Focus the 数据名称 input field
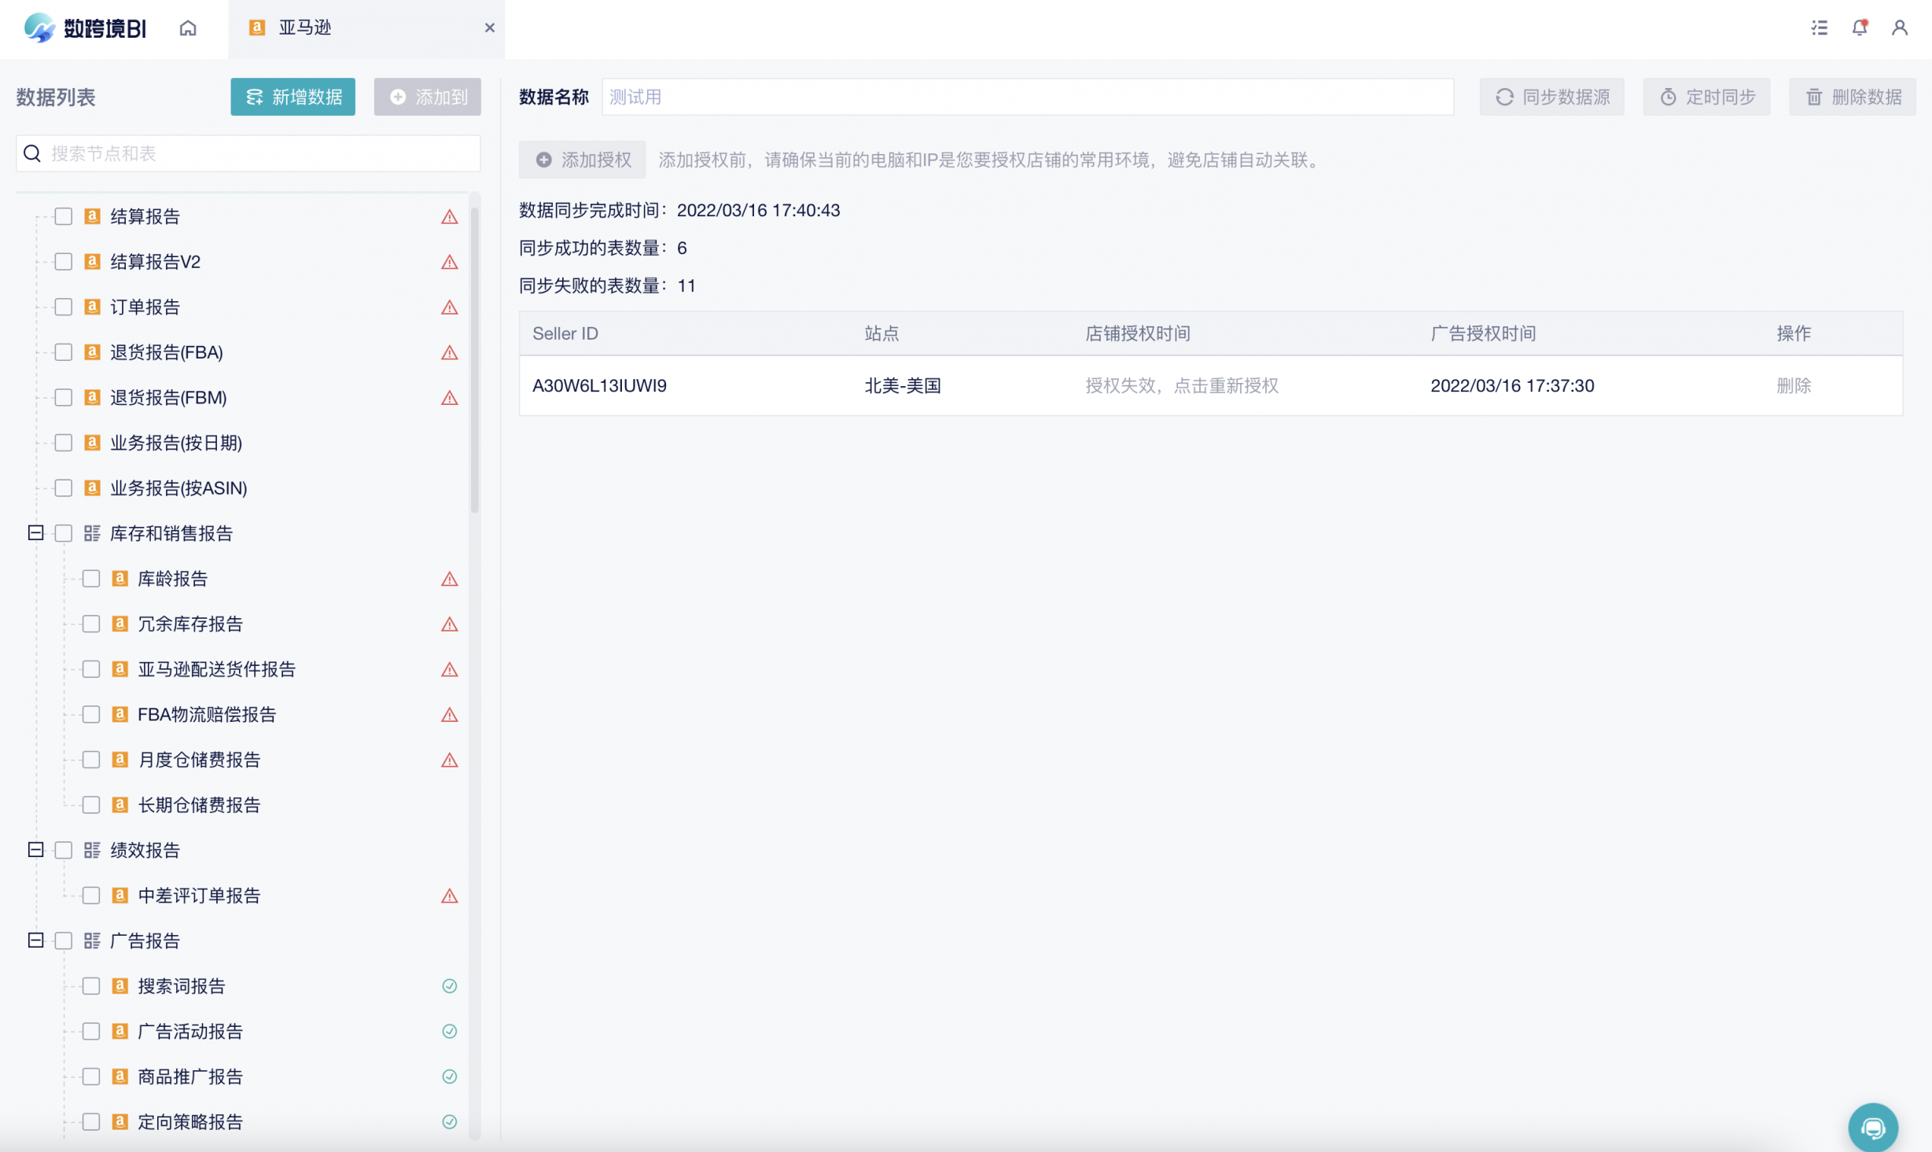The width and height of the screenshot is (1932, 1152). 1028,97
